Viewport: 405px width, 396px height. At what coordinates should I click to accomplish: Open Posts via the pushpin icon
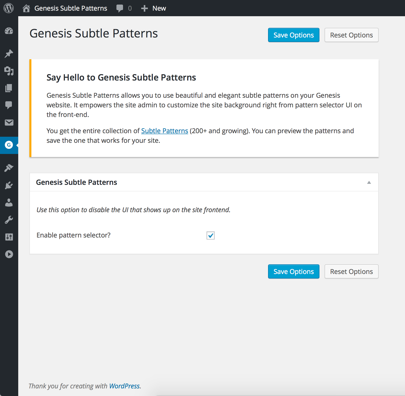9,53
